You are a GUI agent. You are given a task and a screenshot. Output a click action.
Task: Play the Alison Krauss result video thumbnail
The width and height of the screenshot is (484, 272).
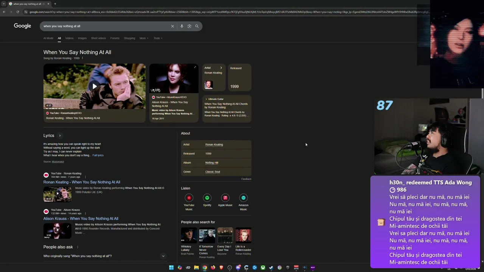tap(57, 231)
